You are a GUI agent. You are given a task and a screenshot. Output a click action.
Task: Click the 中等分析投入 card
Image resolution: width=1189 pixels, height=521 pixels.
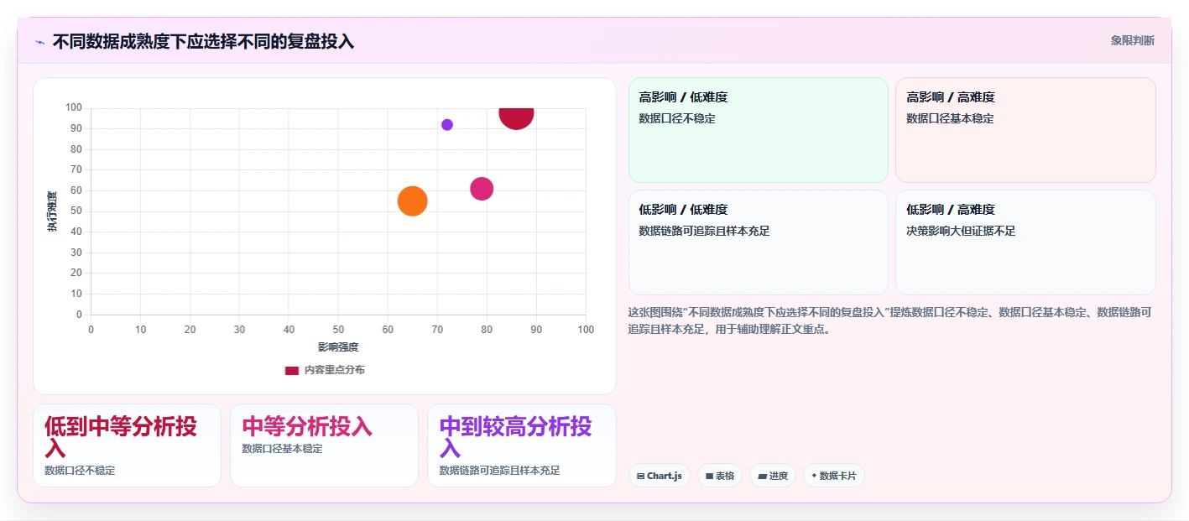pyautogui.click(x=324, y=445)
